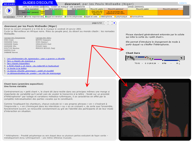Click the forme responsoriale gray legend swatch
Viewport: 195px width, 141px height.
(x=25, y=17)
